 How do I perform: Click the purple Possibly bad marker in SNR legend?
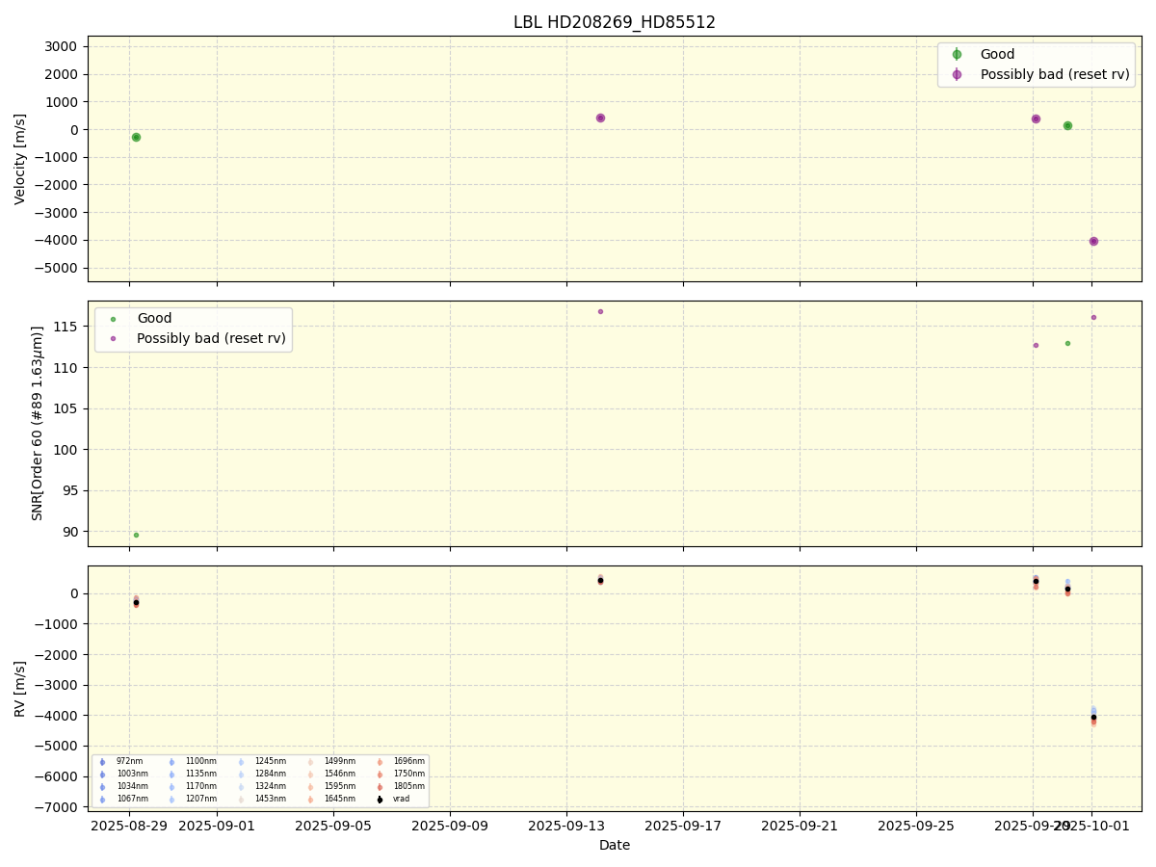point(113,338)
